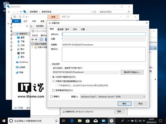Open Task View on the taskbar

[64, 121]
